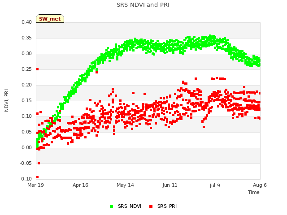Click the Aug 6 date tick label
287x215 pixels.
click(x=260, y=185)
